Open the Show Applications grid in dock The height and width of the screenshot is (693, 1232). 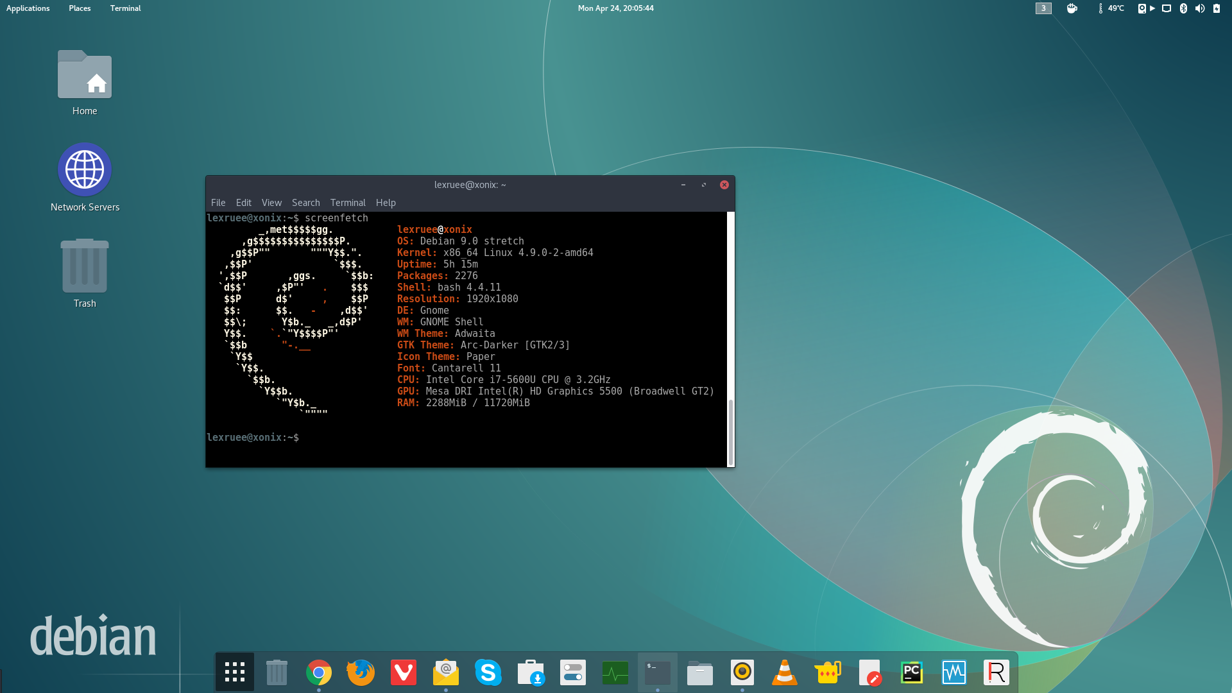(x=234, y=672)
